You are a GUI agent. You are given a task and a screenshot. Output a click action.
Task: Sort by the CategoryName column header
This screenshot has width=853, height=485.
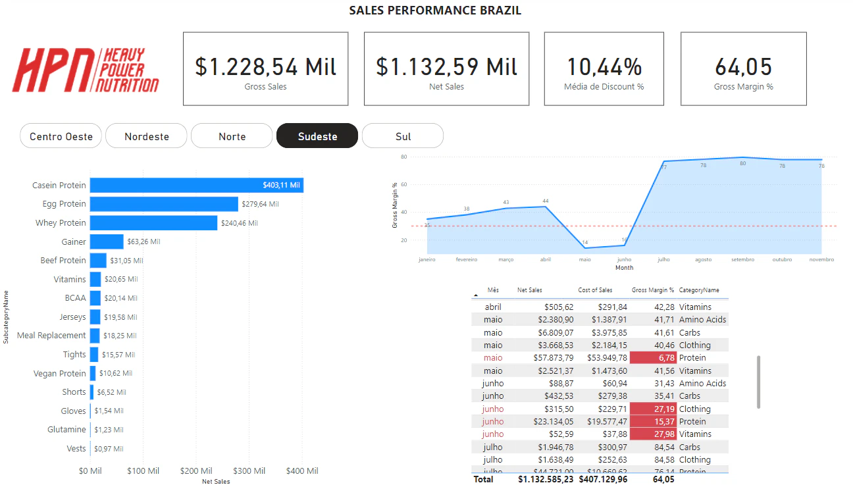[x=699, y=290]
